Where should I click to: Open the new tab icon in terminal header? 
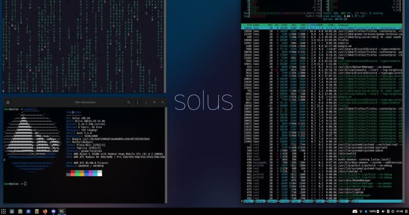click(8, 102)
